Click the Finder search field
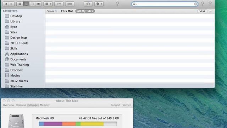 click(165, 4)
